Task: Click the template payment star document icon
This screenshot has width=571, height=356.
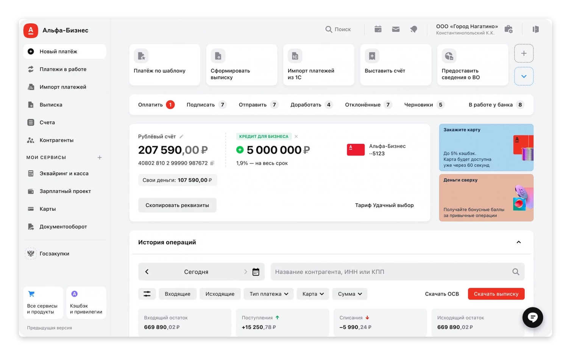Action: [x=141, y=56]
